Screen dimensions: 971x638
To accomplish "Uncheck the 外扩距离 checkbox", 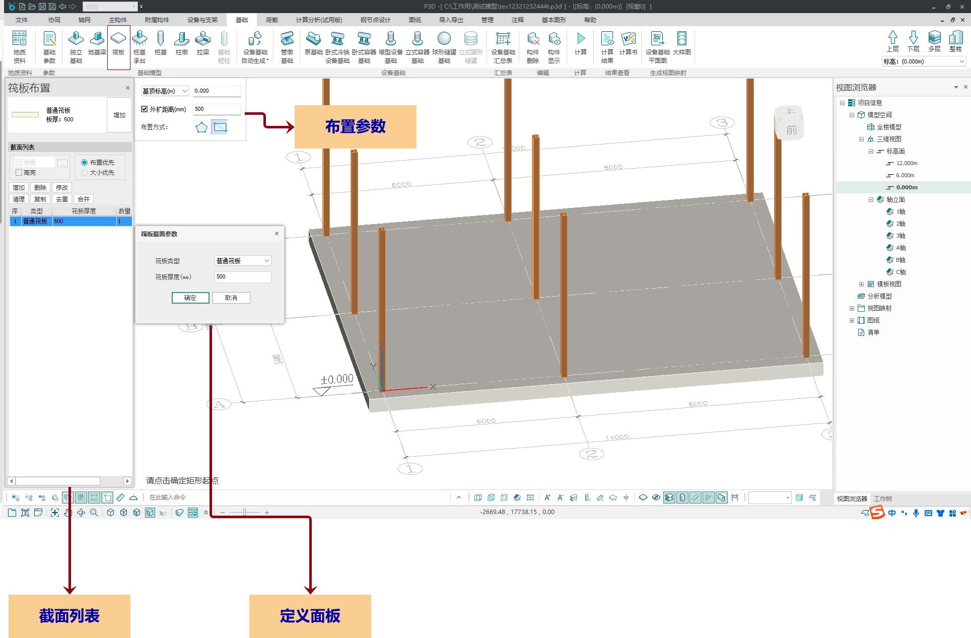I will 145,109.
